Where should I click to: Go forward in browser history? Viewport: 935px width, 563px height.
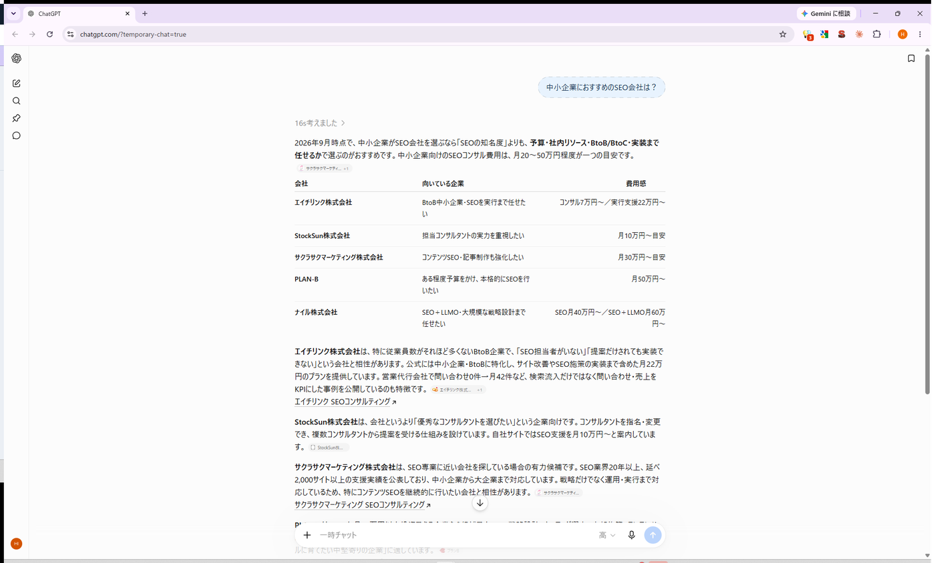[x=32, y=34]
